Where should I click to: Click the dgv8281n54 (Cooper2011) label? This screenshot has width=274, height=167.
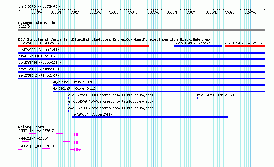74,88
